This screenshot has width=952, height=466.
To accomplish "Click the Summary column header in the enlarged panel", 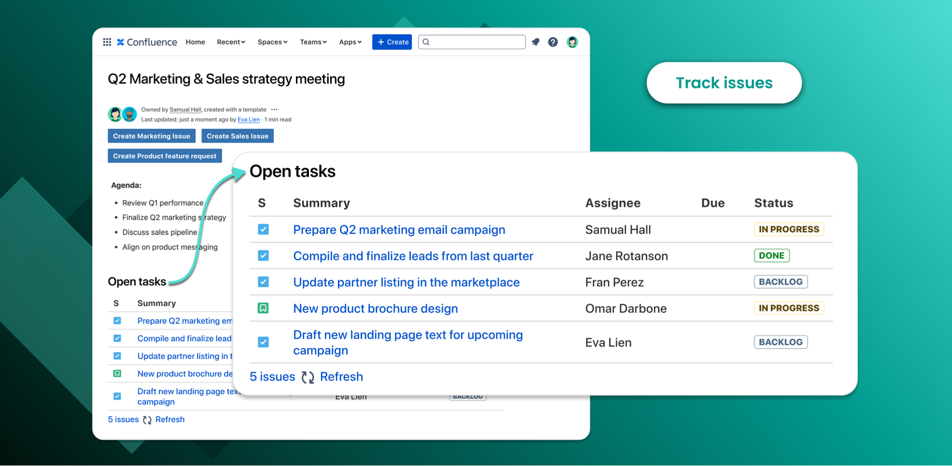I will tap(321, 203).
